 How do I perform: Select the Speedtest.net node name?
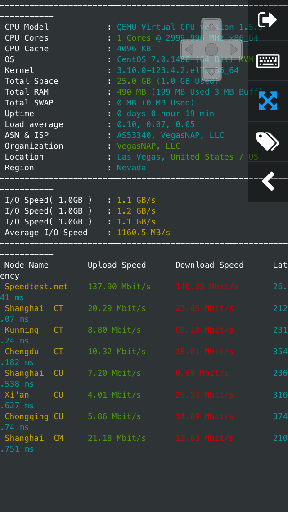point(36,287)
